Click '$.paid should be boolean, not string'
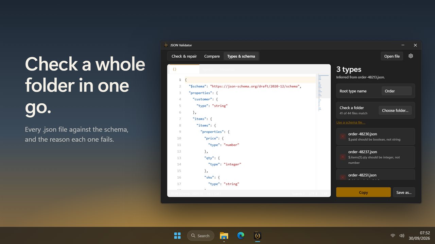435x244 pixels. click(374, 140)
